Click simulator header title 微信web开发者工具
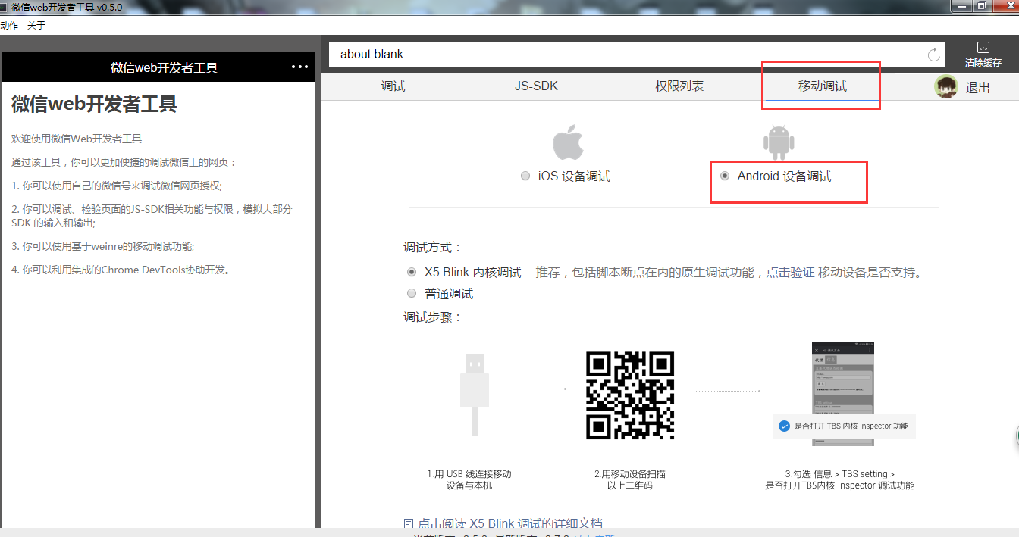 (x=165, y=67)
